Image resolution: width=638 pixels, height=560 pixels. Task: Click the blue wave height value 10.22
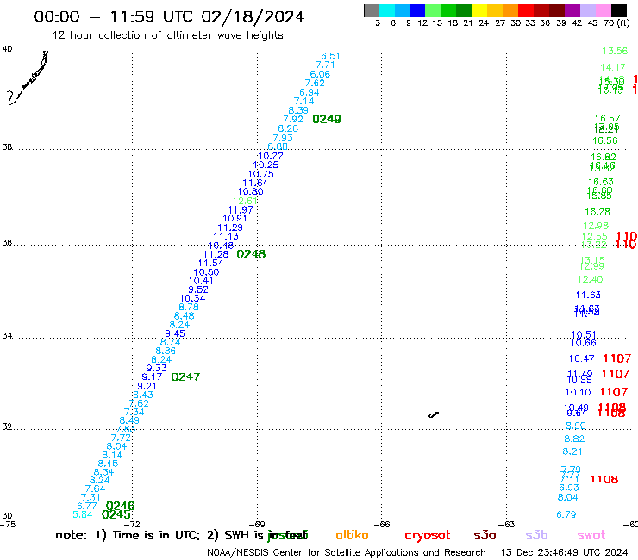271,156
